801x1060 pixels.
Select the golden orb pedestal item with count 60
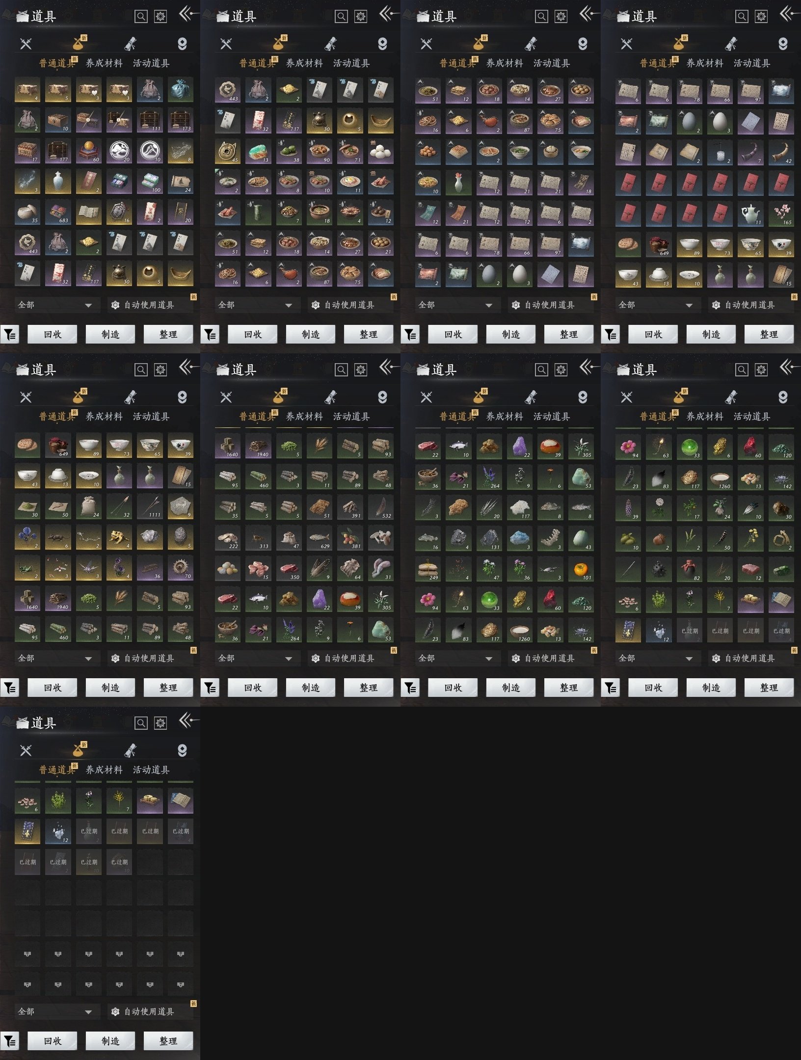click(89, 151)
